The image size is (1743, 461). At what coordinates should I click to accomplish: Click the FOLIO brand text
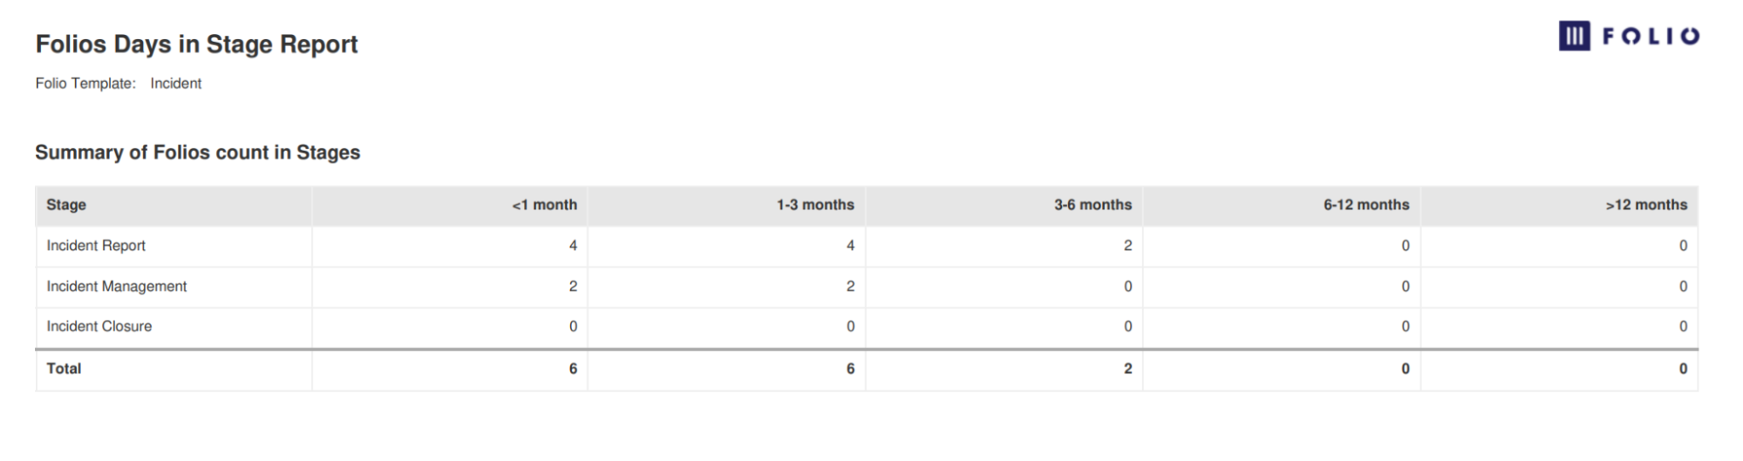click(x=1650, y=37)
